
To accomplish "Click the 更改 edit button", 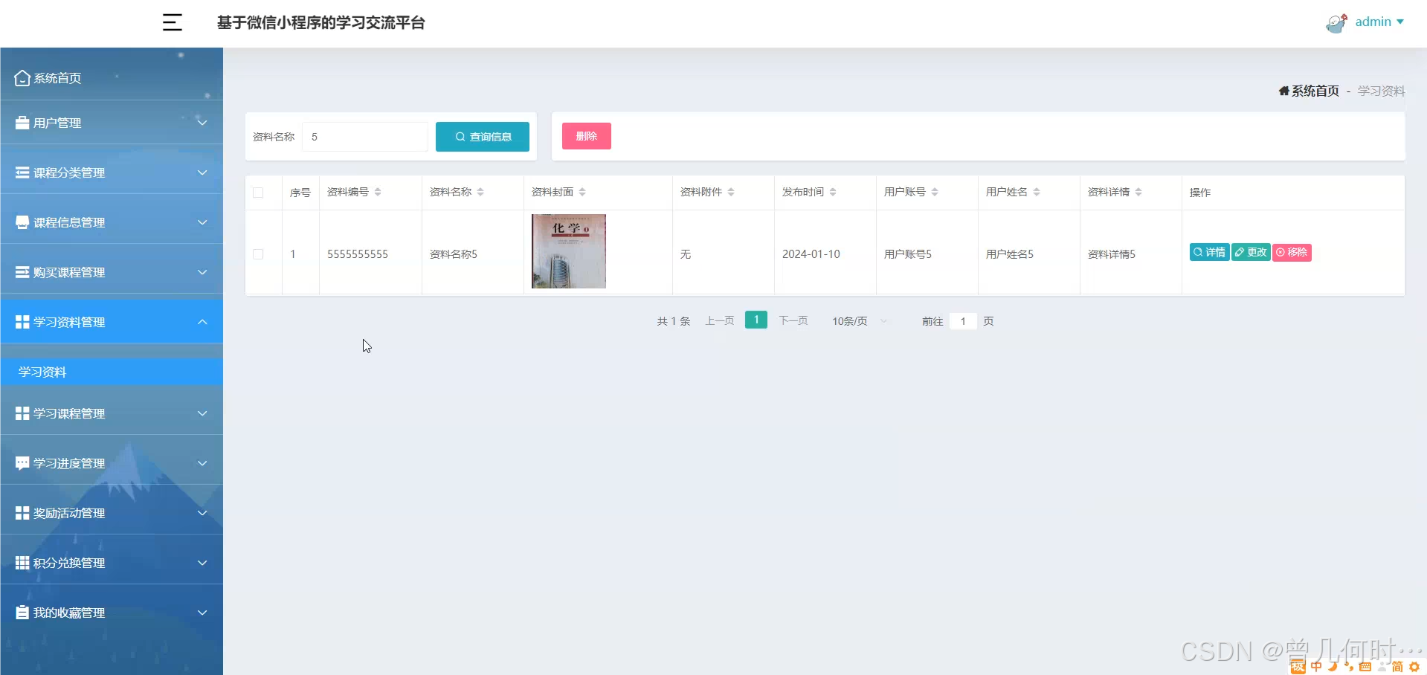I will [x=1251, y=253].
